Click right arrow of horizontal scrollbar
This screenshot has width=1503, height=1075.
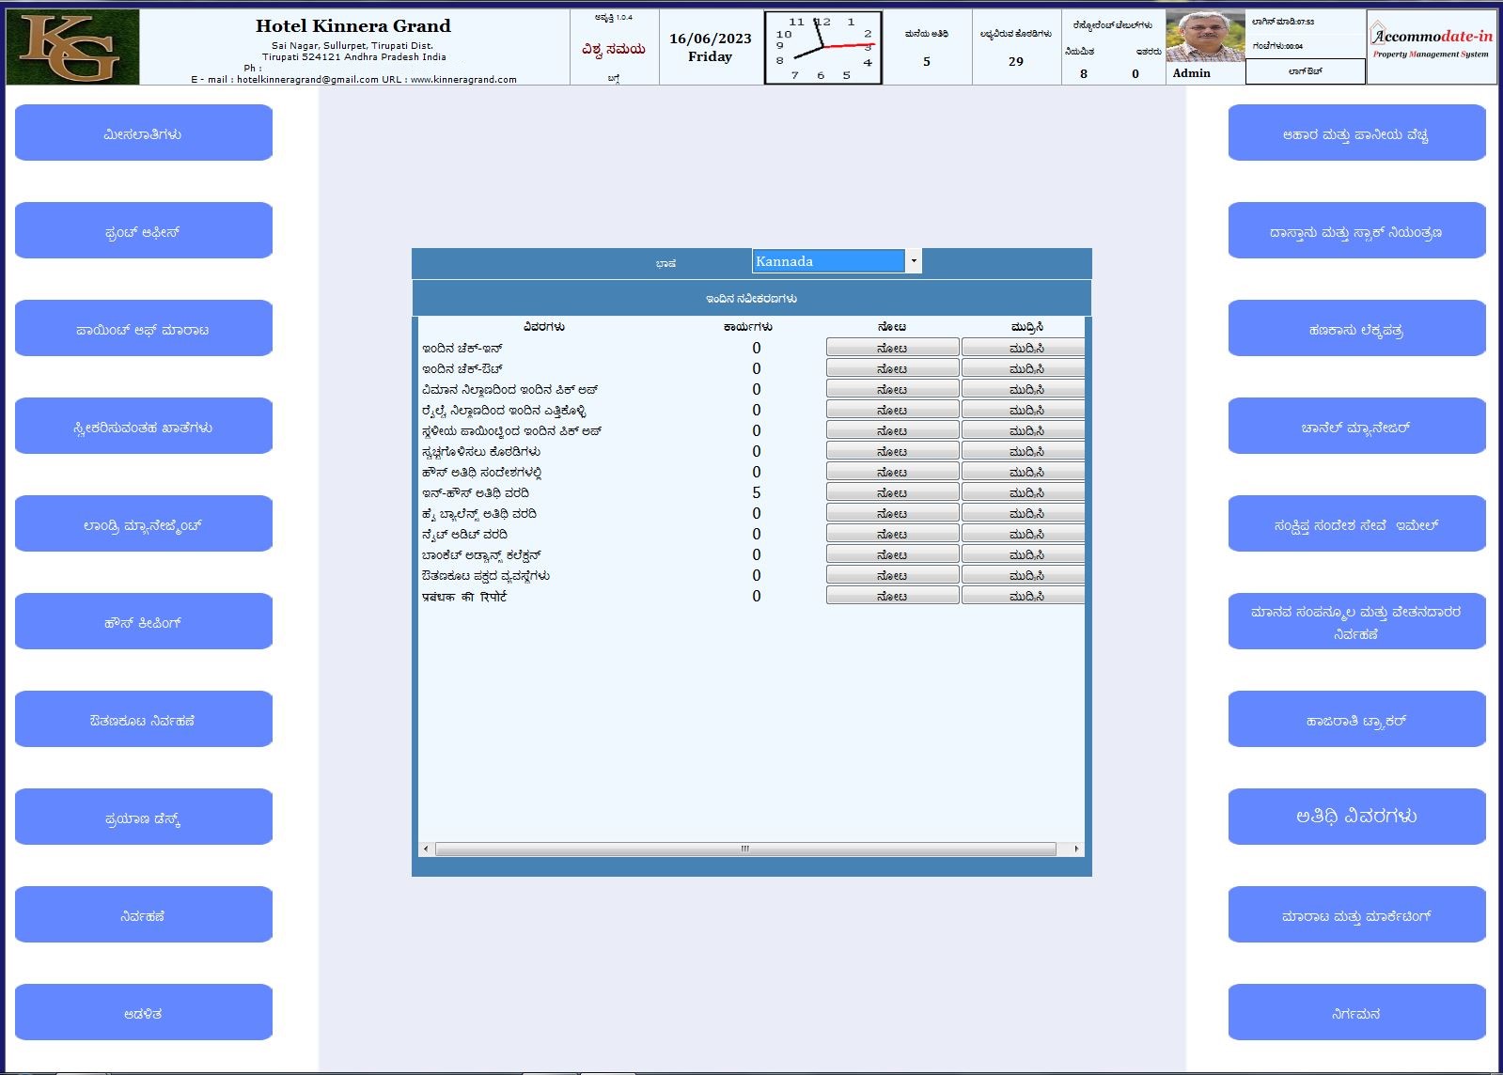pyautogui.click(x=1076, y=849)
